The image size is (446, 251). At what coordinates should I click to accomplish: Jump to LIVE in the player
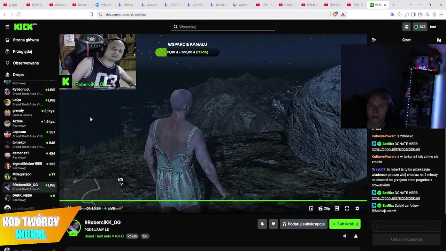click(109, 208)
